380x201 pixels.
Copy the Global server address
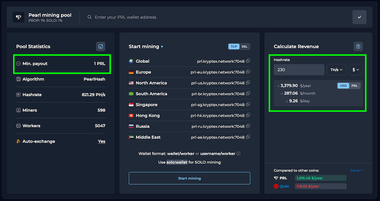[248, 61]
